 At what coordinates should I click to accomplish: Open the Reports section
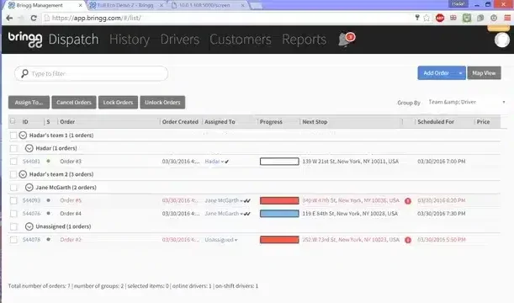pos(305,40)
